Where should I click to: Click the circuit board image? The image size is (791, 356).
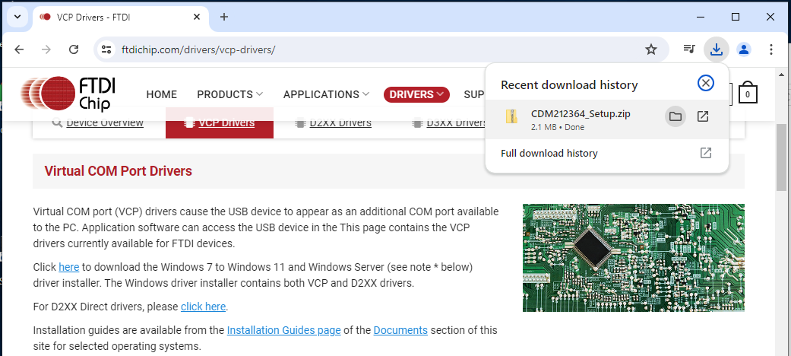pos(634,258)
